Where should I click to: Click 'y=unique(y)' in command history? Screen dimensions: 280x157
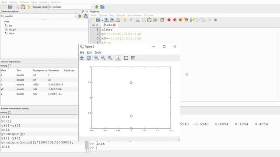[13, 134]
